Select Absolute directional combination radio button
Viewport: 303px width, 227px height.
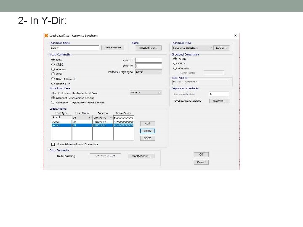(x=175, y=68)
